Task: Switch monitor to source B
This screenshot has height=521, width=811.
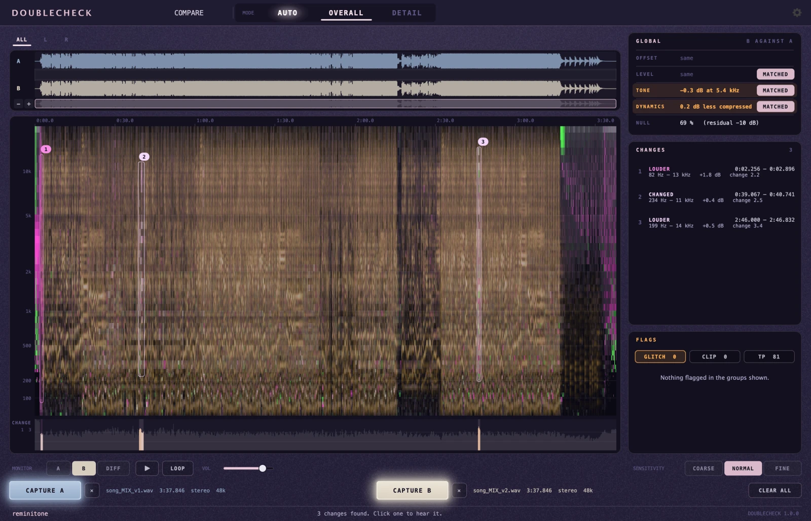Action: 84,468
